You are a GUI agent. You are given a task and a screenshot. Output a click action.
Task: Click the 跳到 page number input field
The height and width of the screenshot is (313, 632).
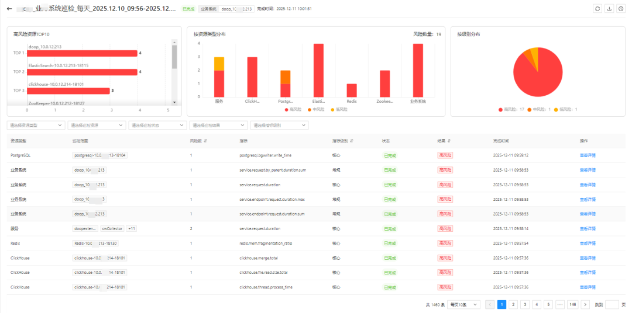(x=612, y=305)
